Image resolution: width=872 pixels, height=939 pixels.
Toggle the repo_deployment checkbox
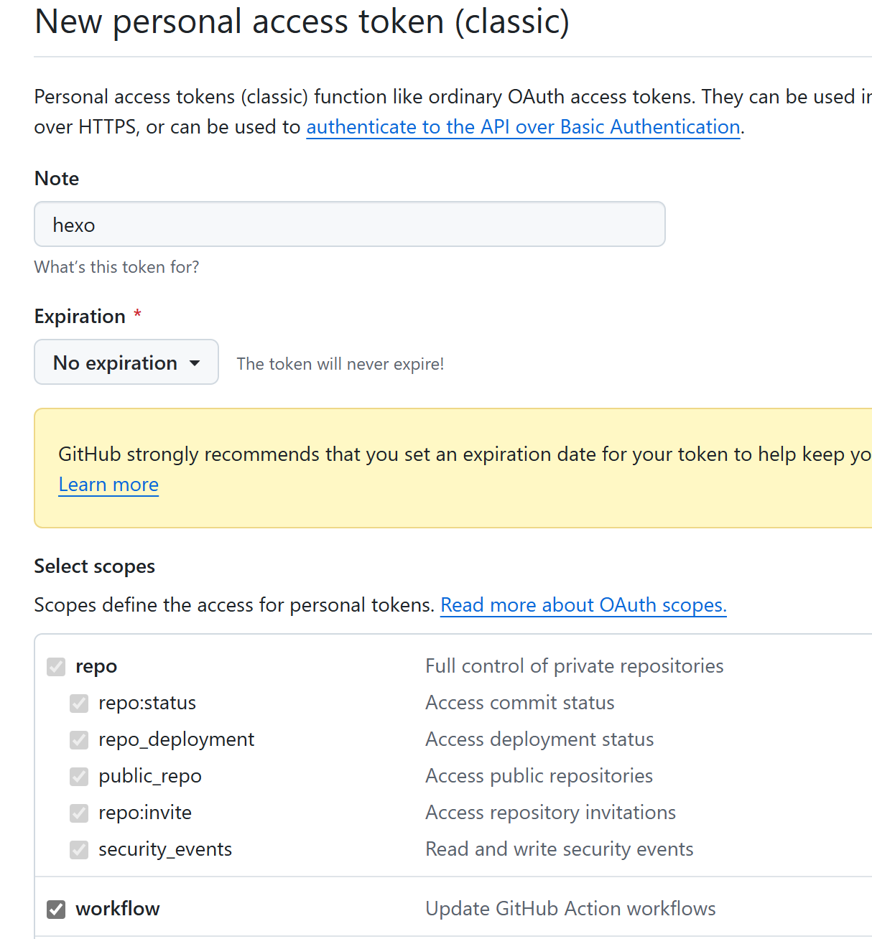(x=79, y=740)
